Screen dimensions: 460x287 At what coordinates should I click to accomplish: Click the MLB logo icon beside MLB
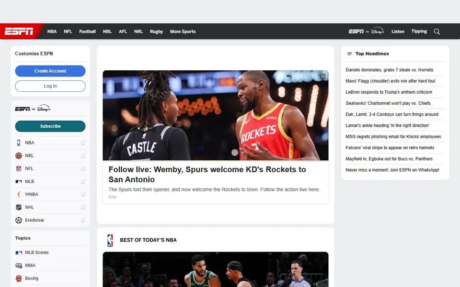[19, 181]
